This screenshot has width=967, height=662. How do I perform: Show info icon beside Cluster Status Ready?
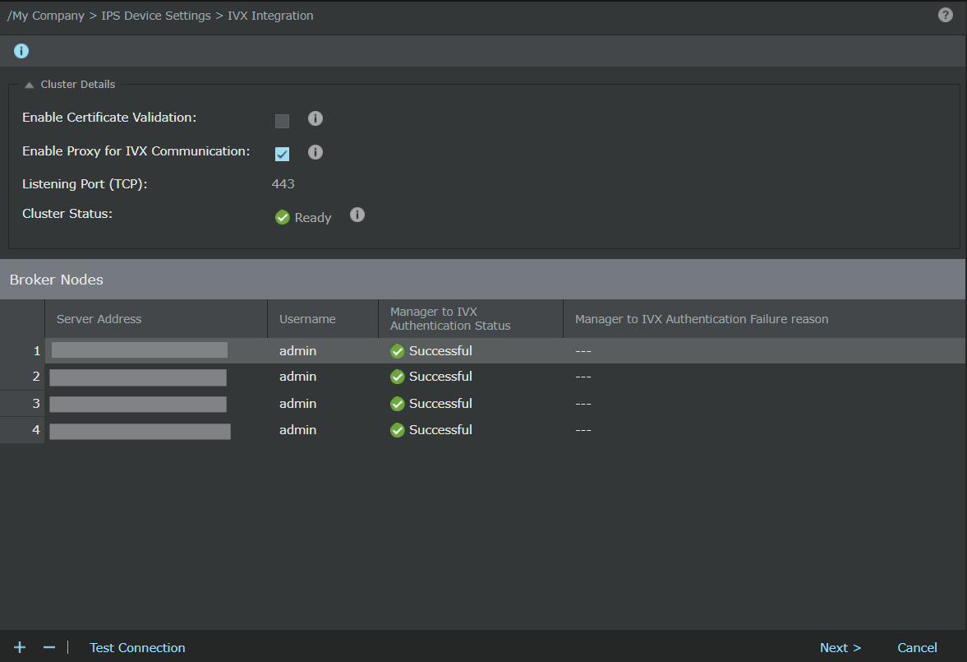point(357,215)
